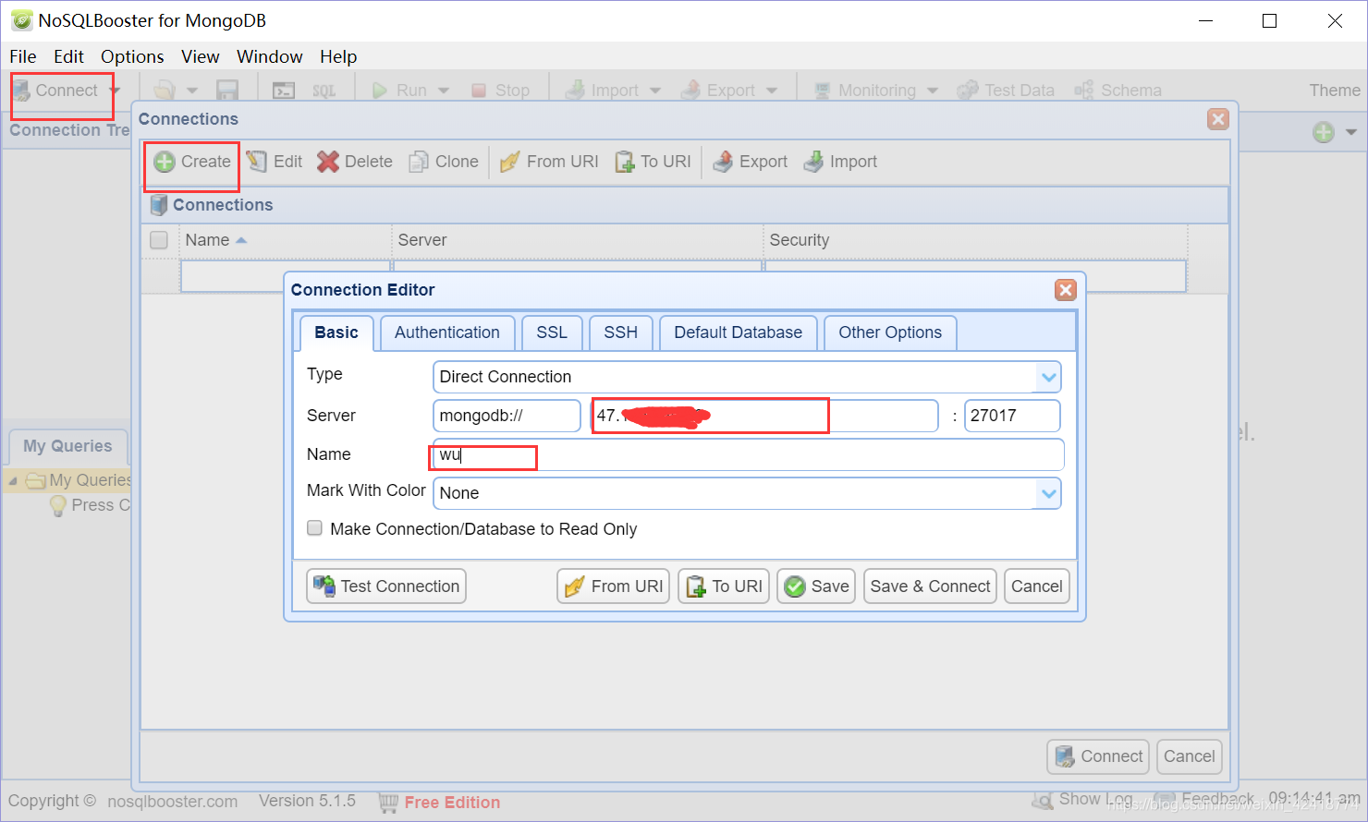The image size is (1368, 822).
Task: Click From URI in Connection Editor
Action: [x=614, y=586]
